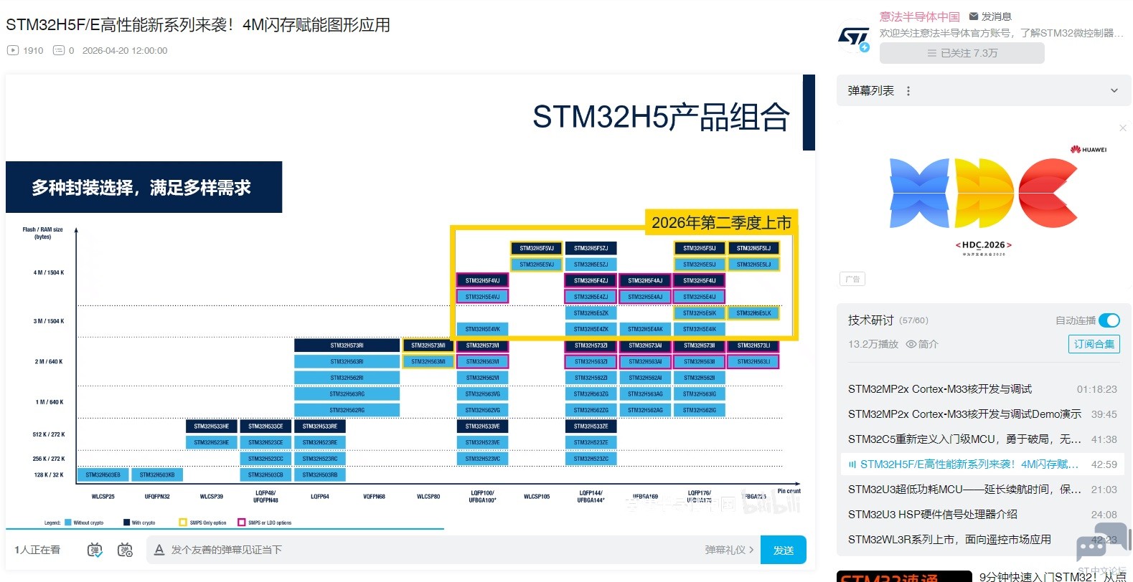Focus the danmaku text input field
The image size is (1133, 582).
pyautogui.click(x=435, y=550)
